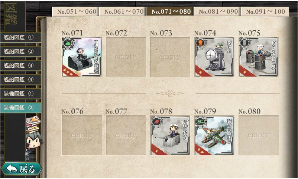Click the empty slot No.072
This screenshot has height=179, width=298.
coord(126,57)
